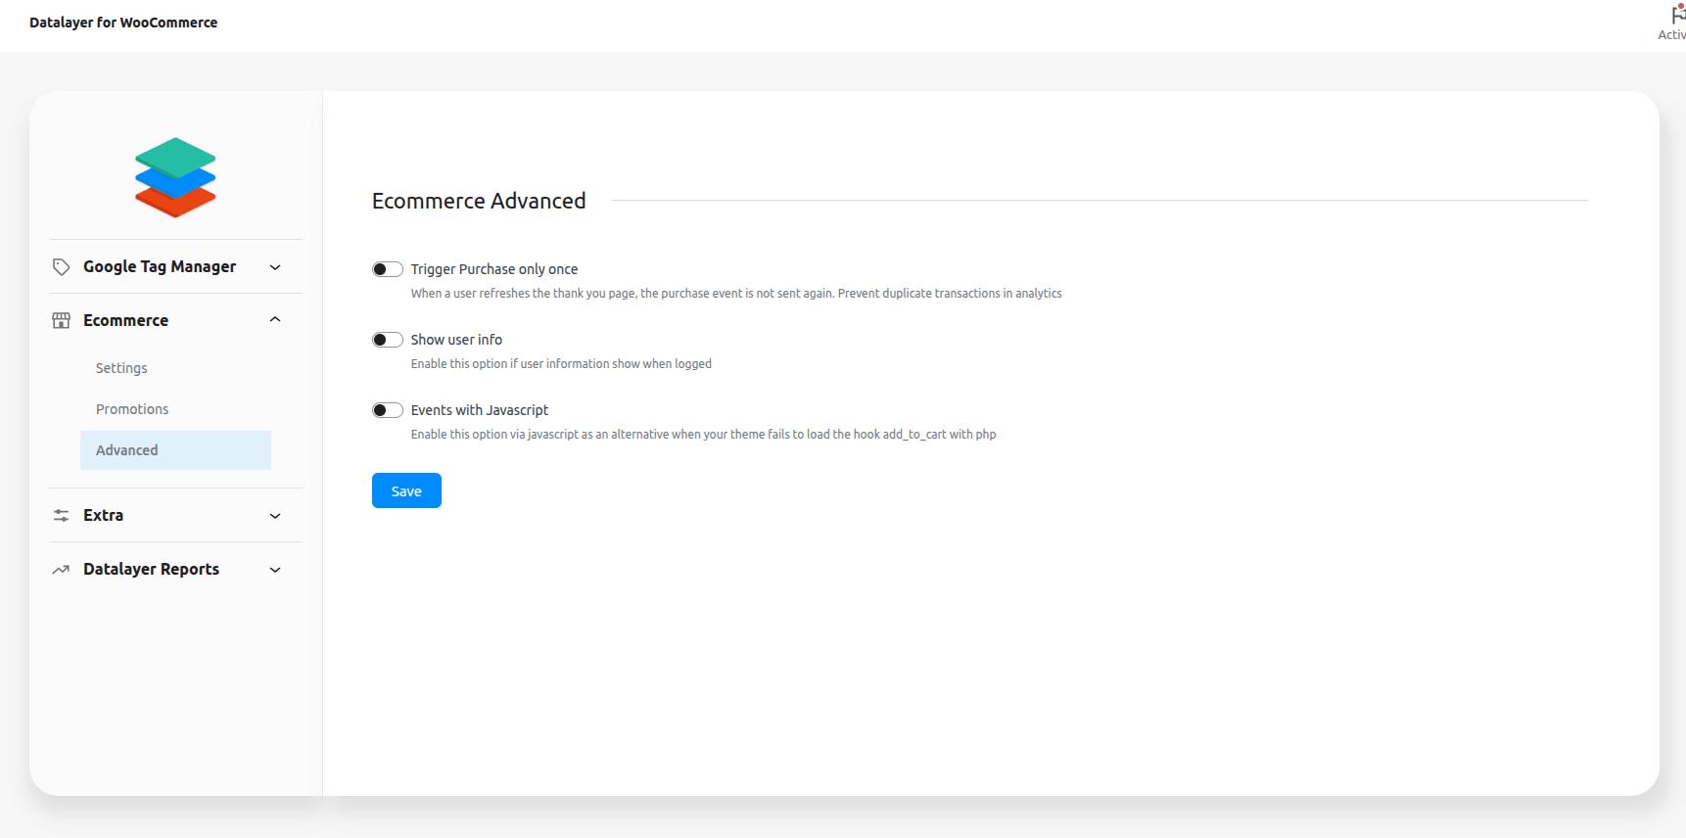Viewport: 1686px width, 838px height.
Task: Click the Ecommerce Advanced heading
Action: point(479,201)
